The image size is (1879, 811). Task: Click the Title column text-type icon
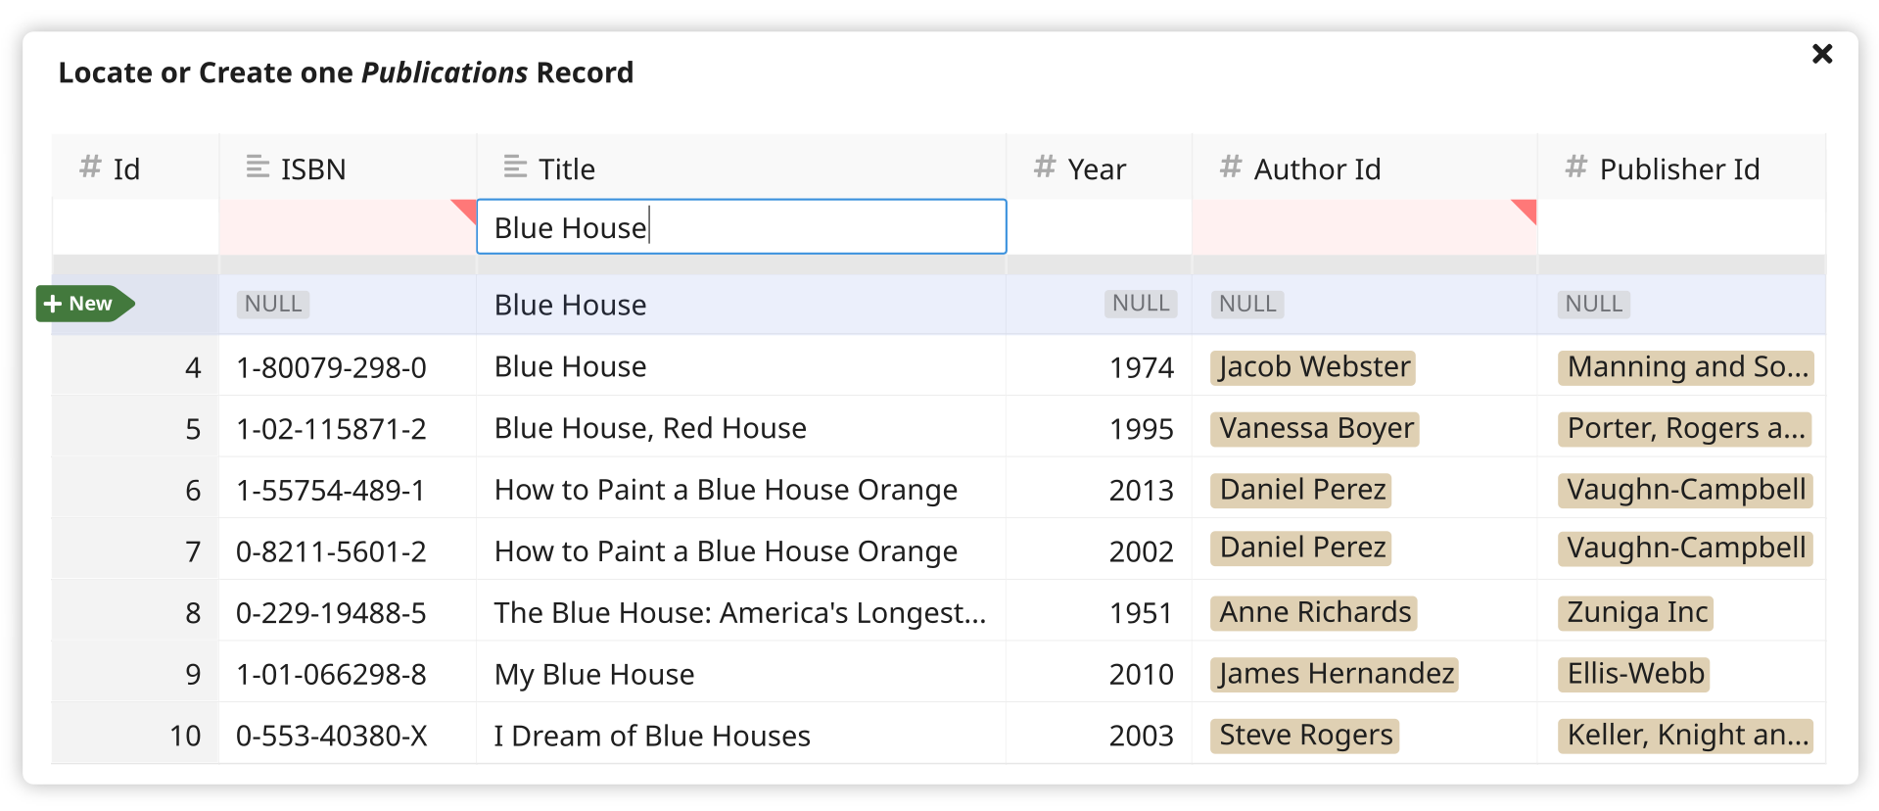pyautogui.click(x=515, y=167)
